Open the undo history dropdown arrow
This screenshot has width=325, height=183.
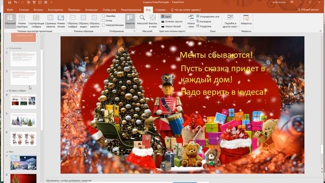tap(18, 2)
